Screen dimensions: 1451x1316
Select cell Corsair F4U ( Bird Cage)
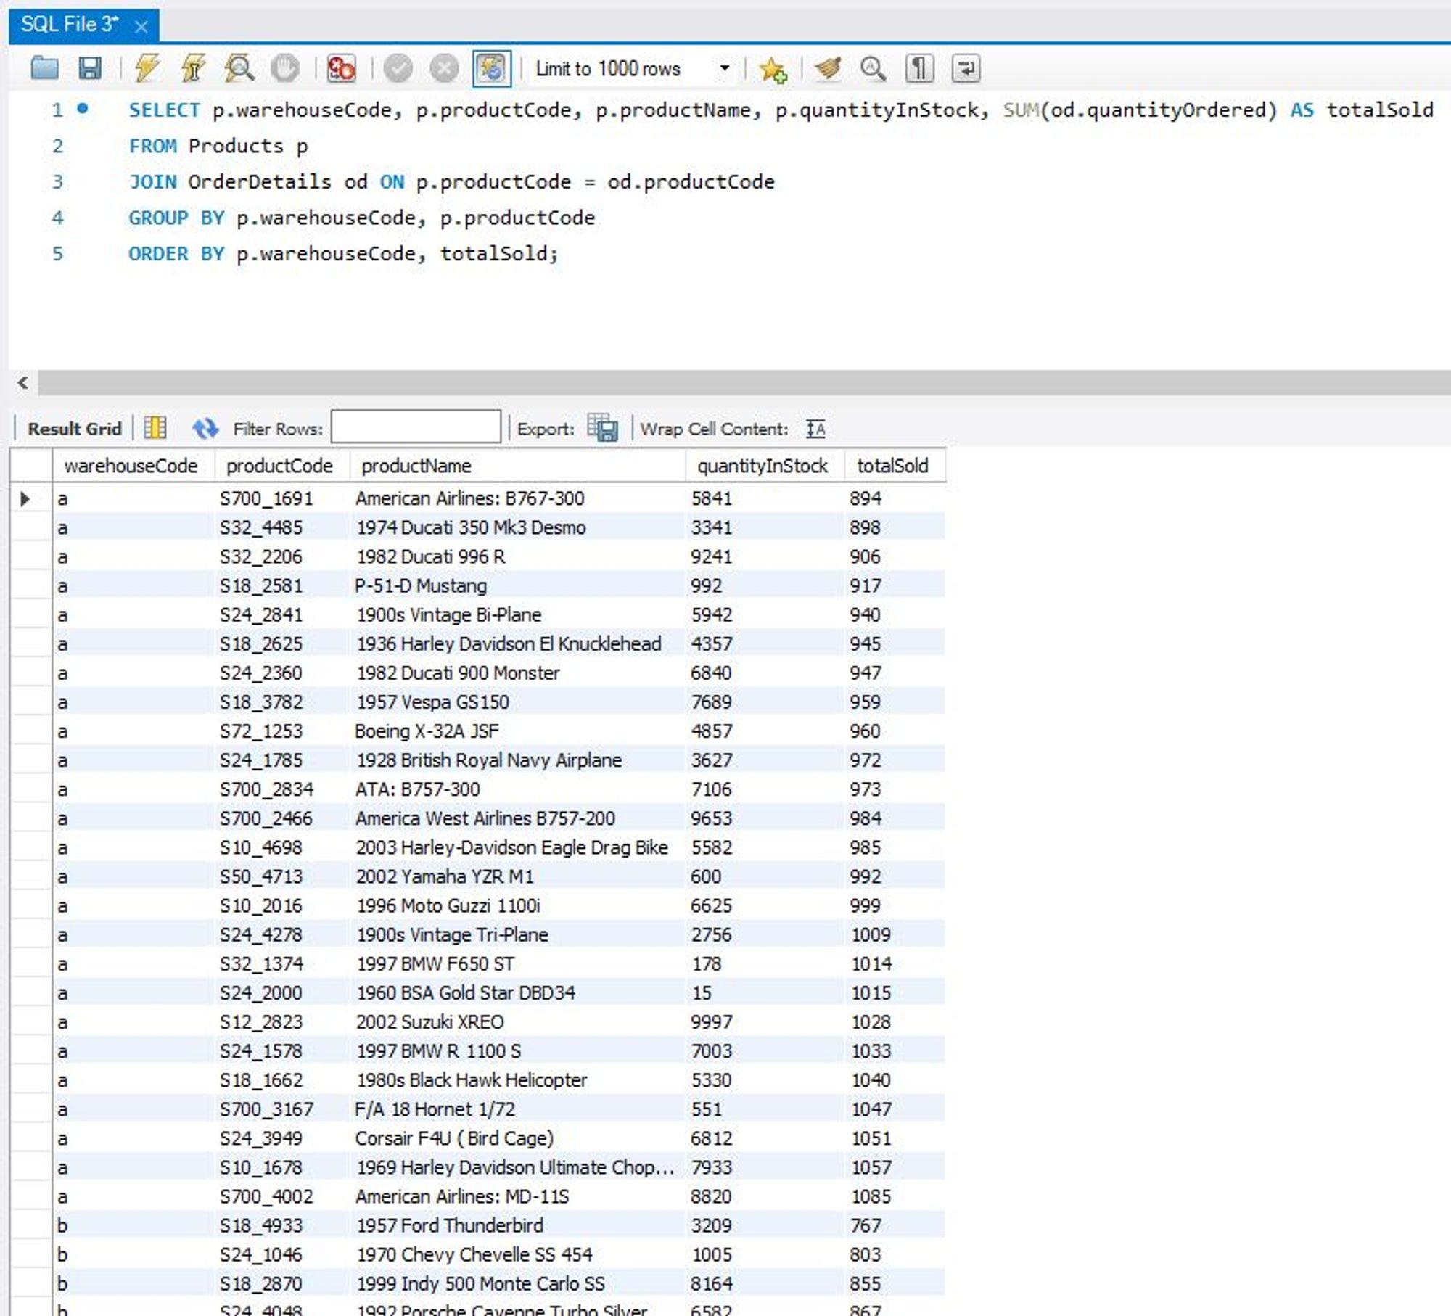click(x=517, y=1138)
